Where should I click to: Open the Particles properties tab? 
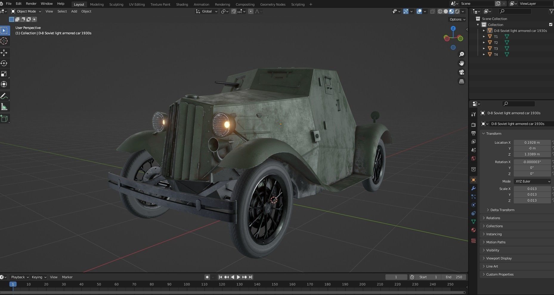(473, 197)
